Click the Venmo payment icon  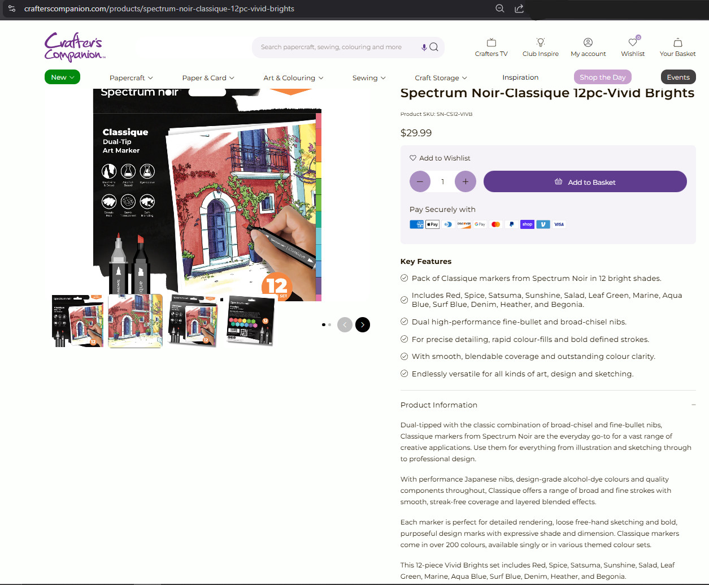[543, 224]
